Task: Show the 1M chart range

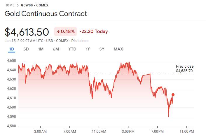Action: [x=41, y=49]
